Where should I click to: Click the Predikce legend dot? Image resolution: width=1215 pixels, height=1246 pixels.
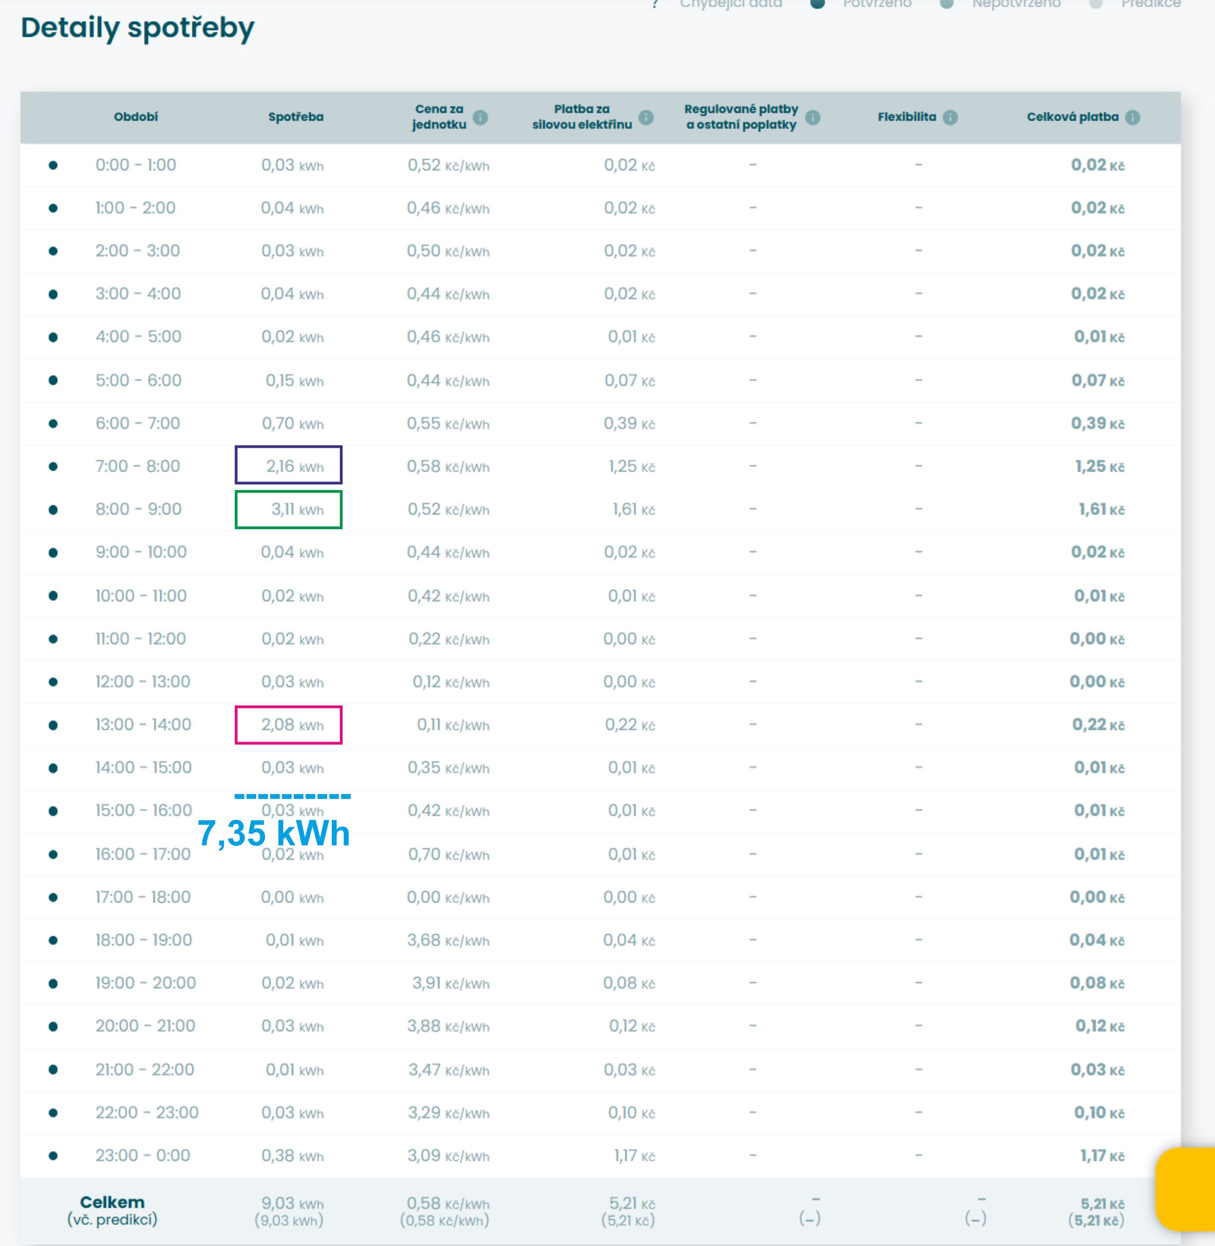coord(1096,3)
